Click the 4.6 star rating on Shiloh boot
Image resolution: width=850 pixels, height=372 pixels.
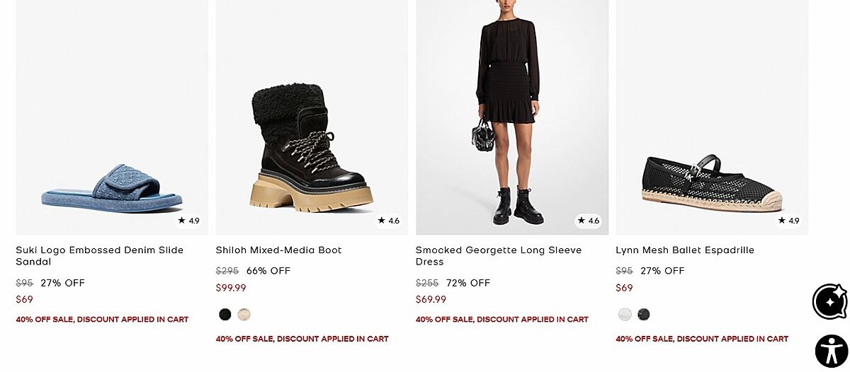tap(389, 221)
